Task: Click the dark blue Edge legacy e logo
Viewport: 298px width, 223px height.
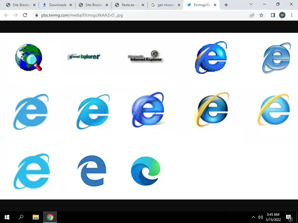Action: pyautogui.click(x=92, y=171)
